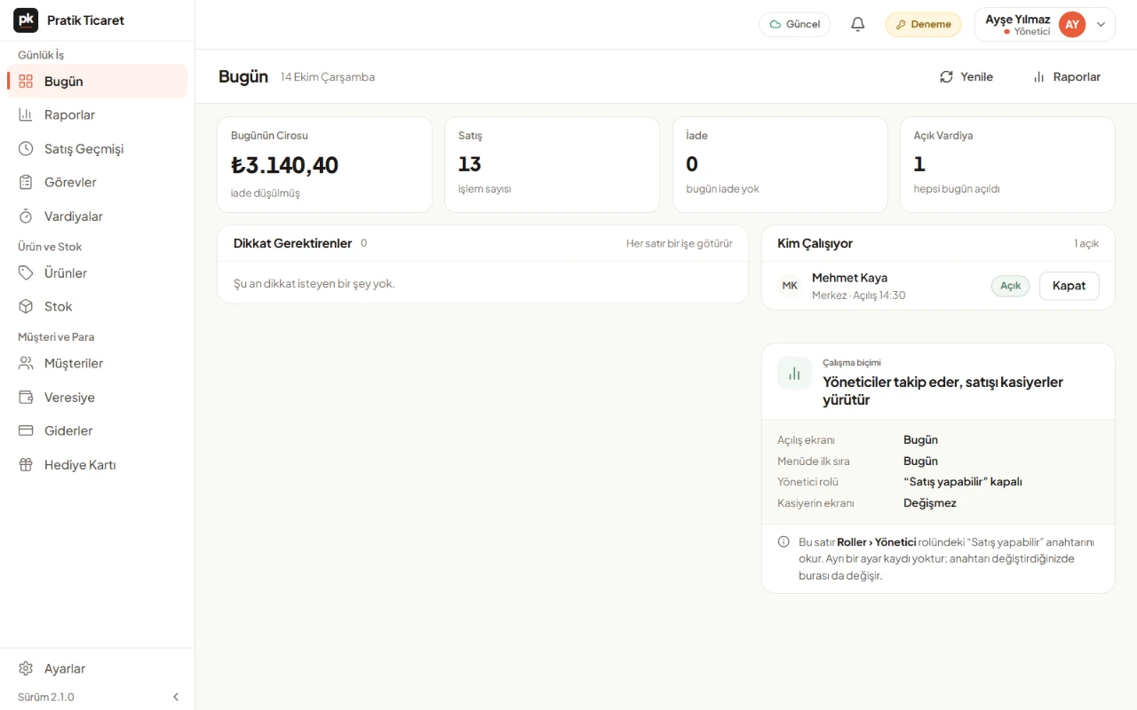This screenshot has width=1137, height=710.
Task: Click the Kapat button for Mehmet Kaya
Action: (x=1069, y=286)
